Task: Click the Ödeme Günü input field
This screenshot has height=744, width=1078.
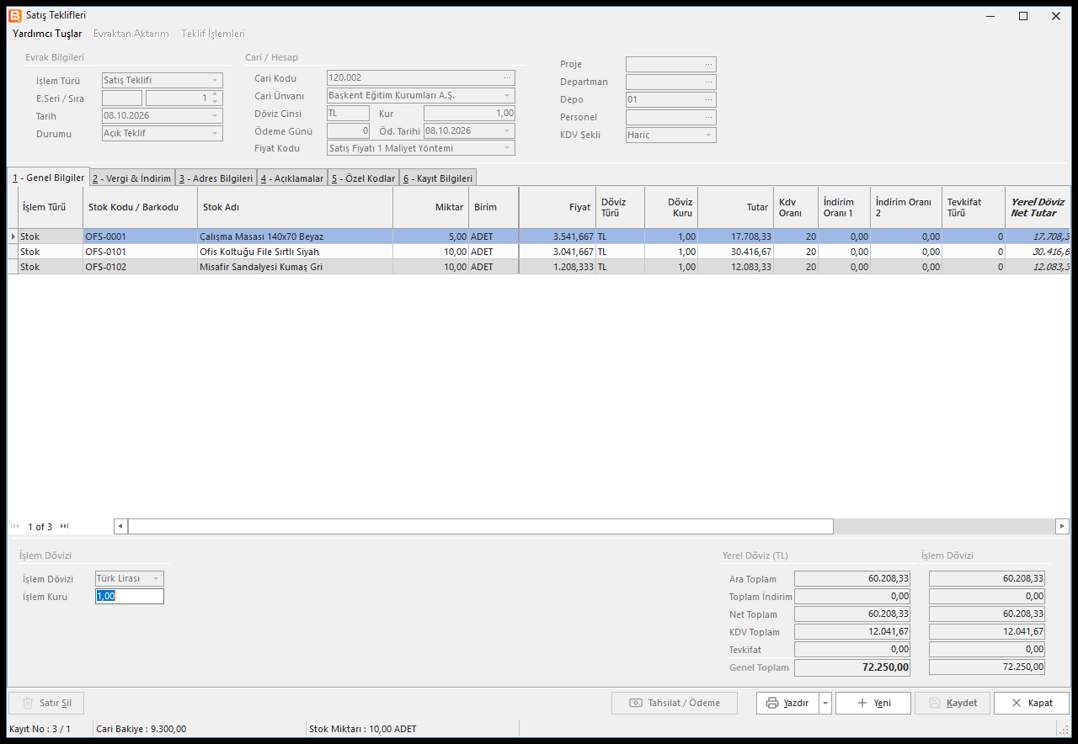Action: 348,130
